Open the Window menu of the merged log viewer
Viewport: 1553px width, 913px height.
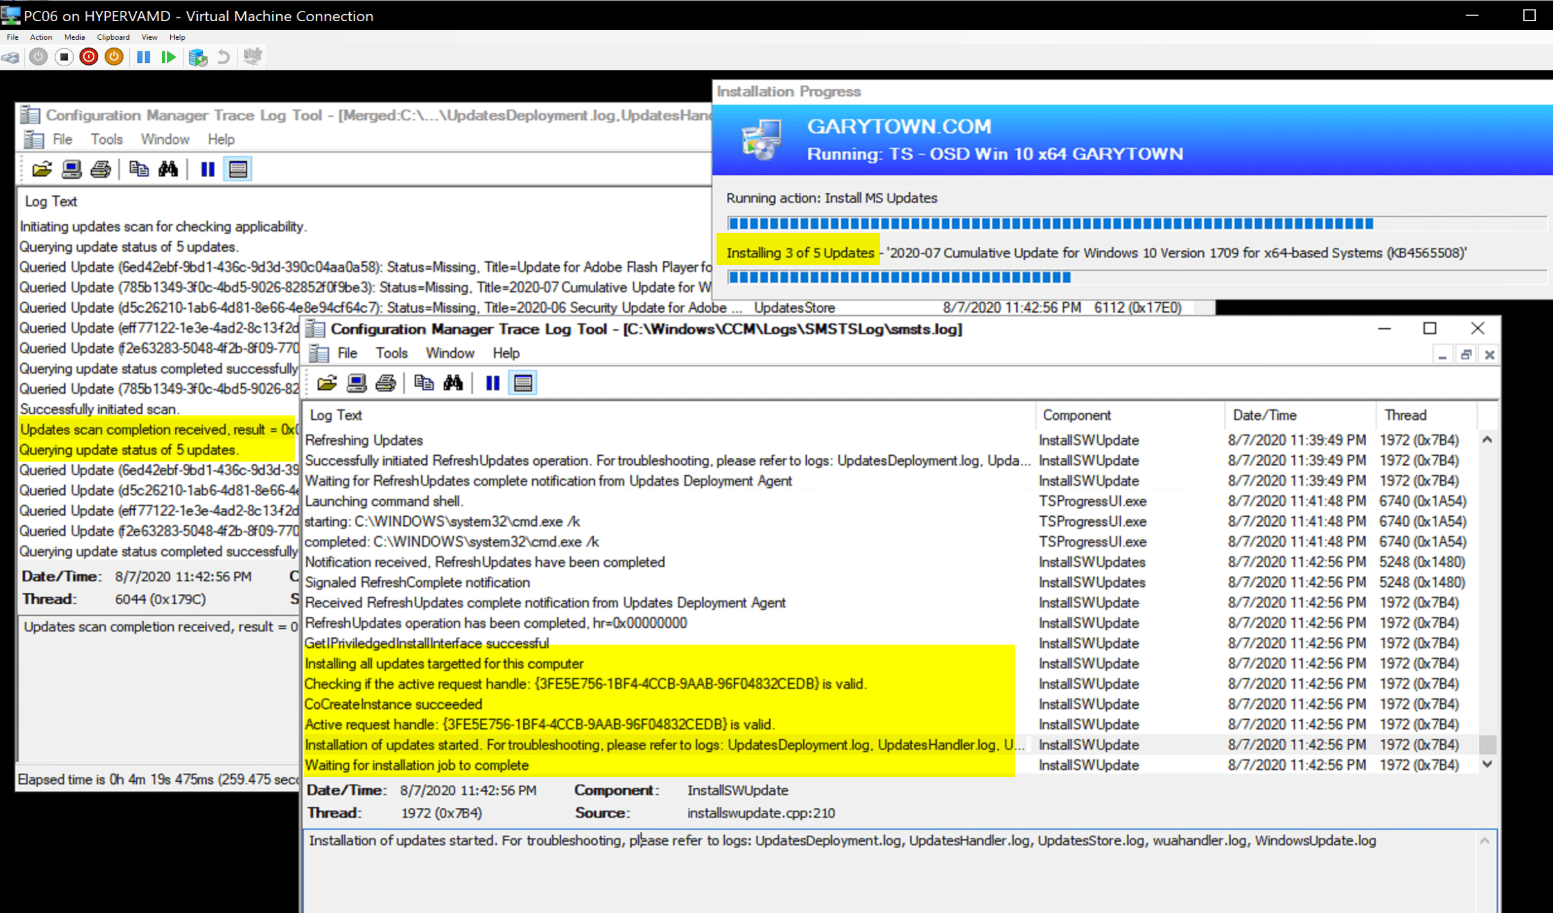click(165, 139)
